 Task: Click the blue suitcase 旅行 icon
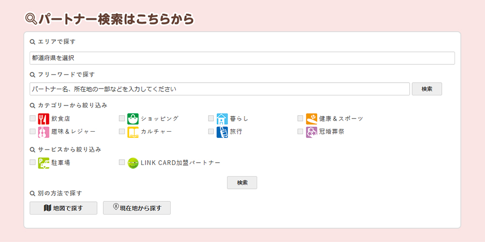point(222,132)
